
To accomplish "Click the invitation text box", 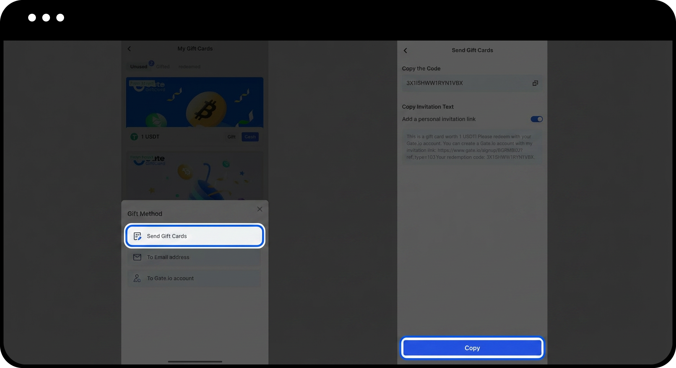I will click(x=472, y=147).
